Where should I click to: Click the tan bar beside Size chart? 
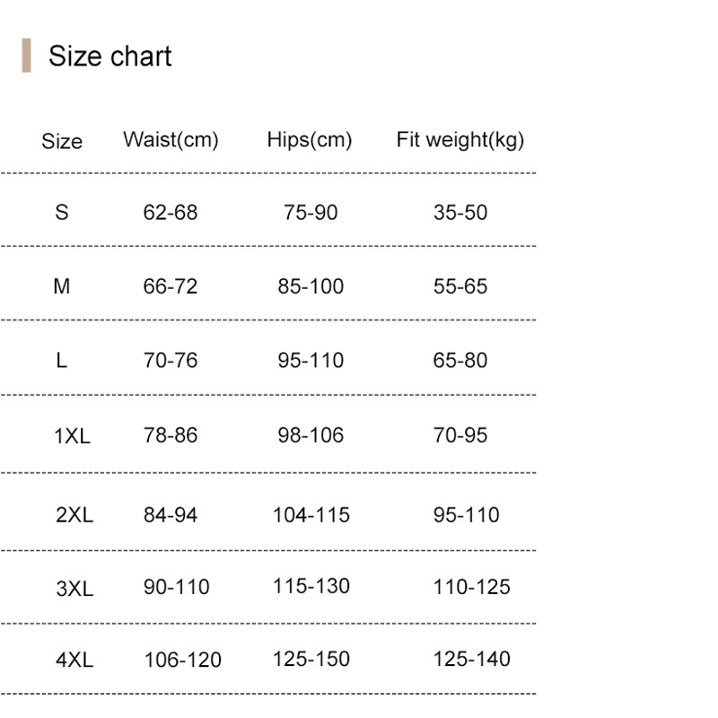tap(27, 56)
